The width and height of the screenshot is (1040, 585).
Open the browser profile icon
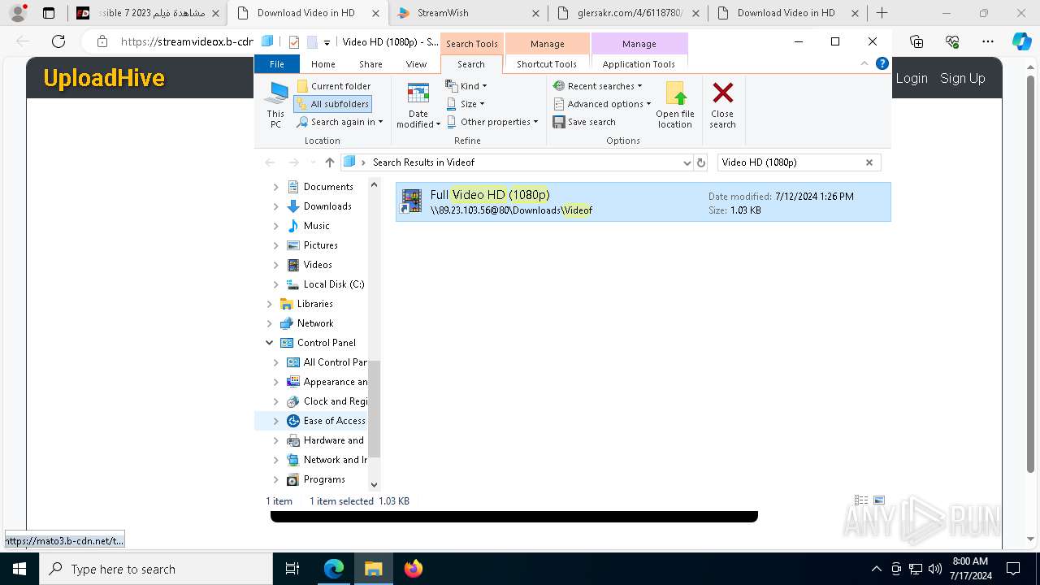point(18,13)
